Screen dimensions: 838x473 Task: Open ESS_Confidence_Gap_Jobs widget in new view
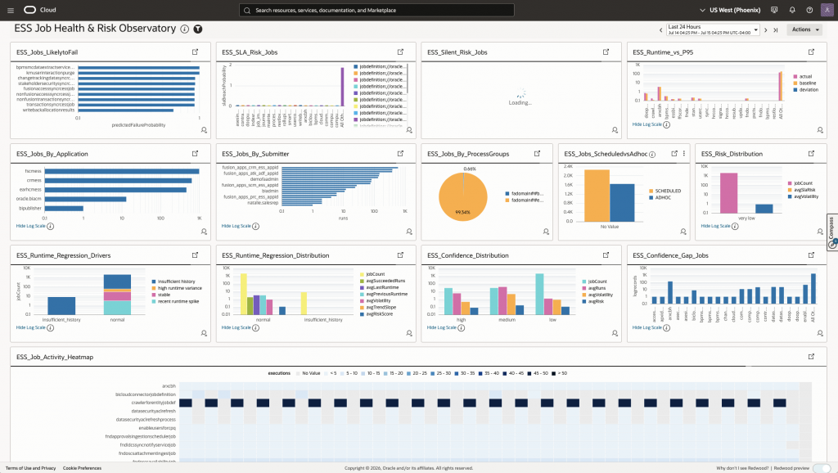811,255
